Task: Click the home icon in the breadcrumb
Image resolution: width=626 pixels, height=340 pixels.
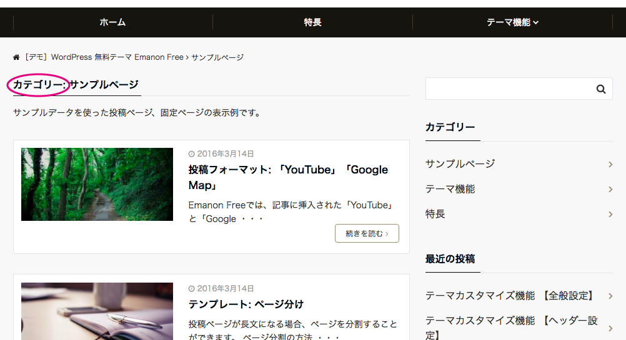Action: 16,57
